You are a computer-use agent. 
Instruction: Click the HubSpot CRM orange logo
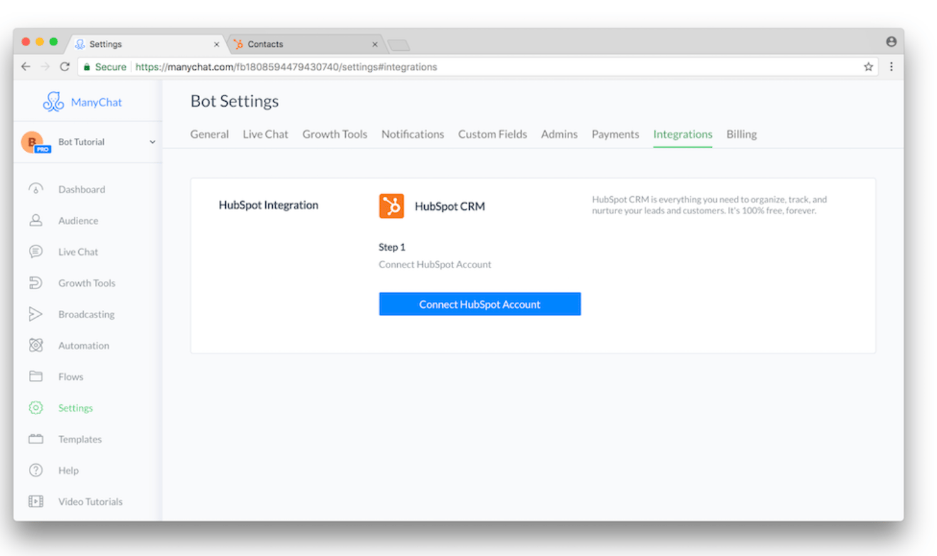tap(392, 206)
